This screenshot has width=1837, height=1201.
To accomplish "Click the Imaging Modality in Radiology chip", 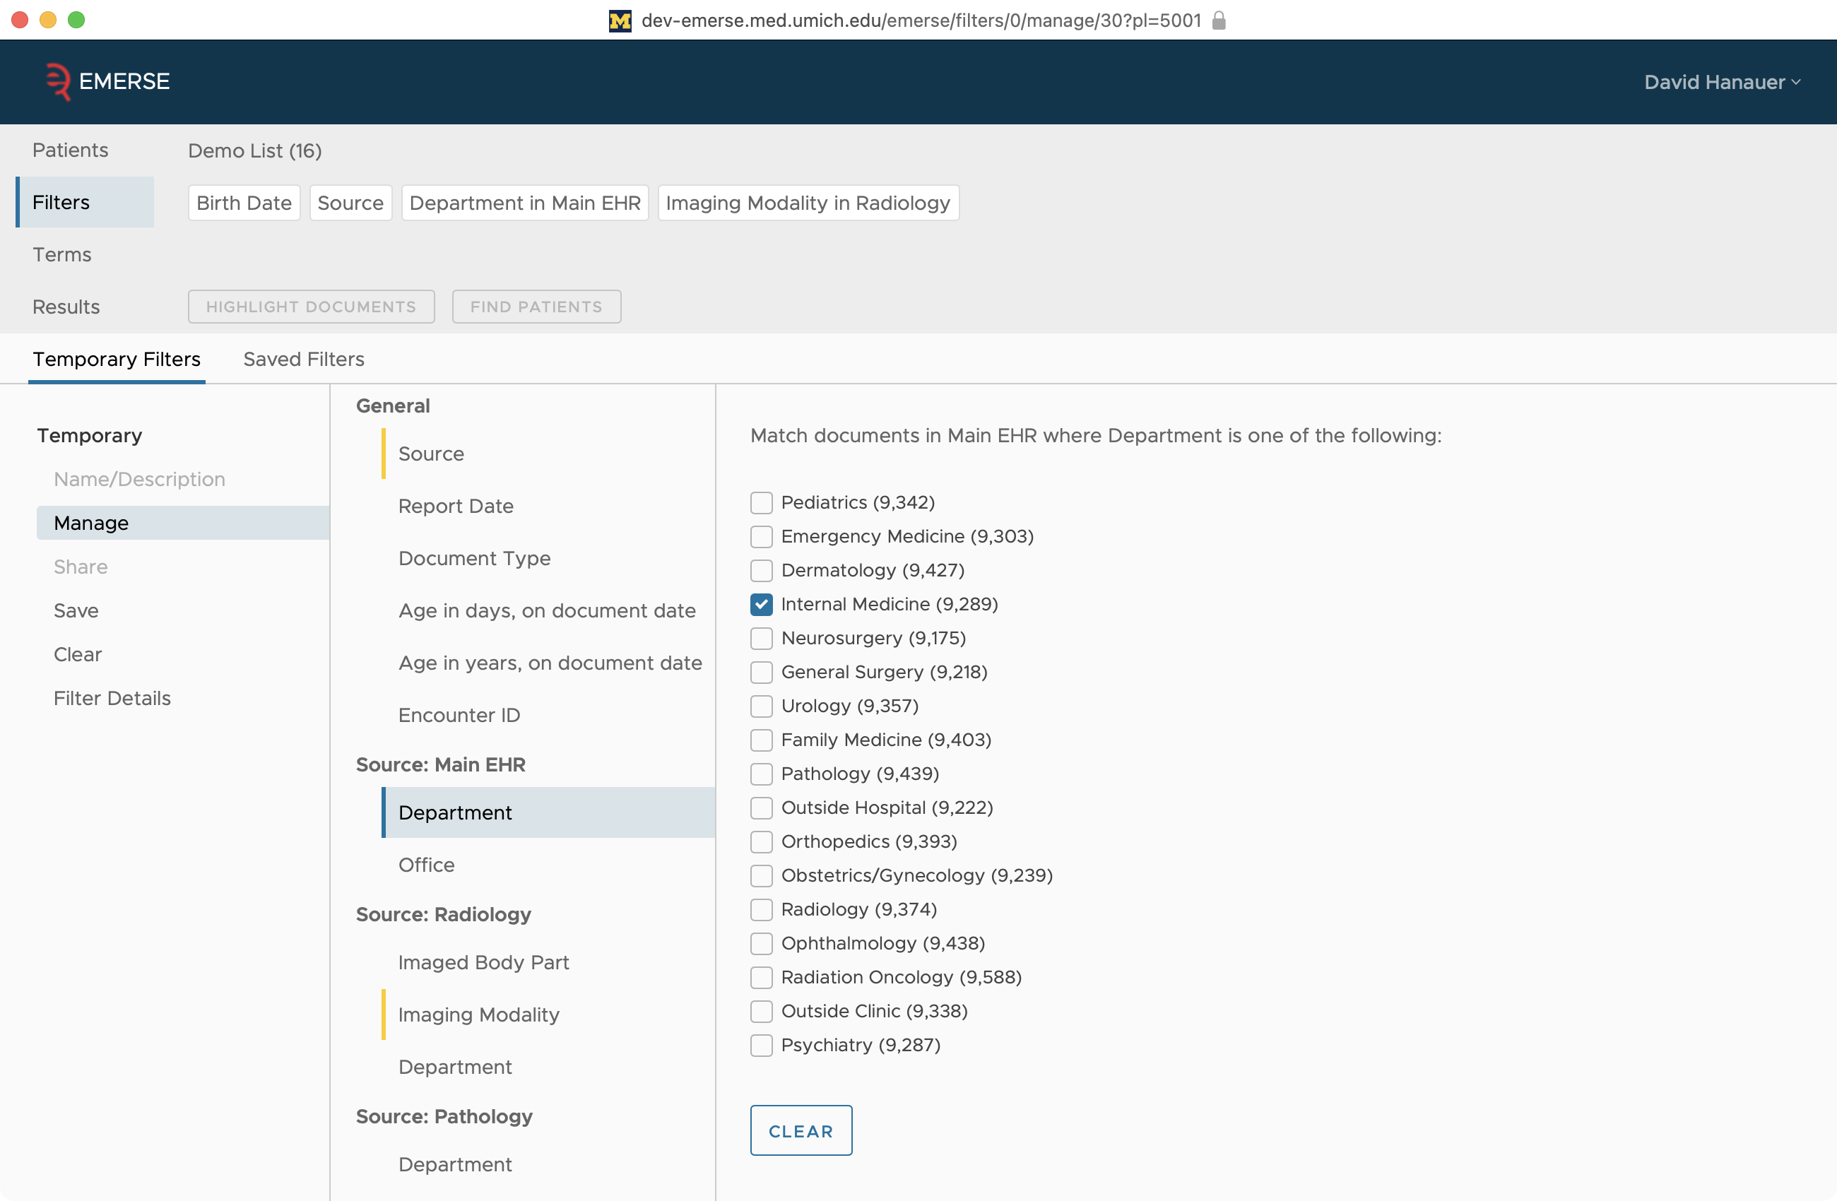I will [x=808, y=203].
